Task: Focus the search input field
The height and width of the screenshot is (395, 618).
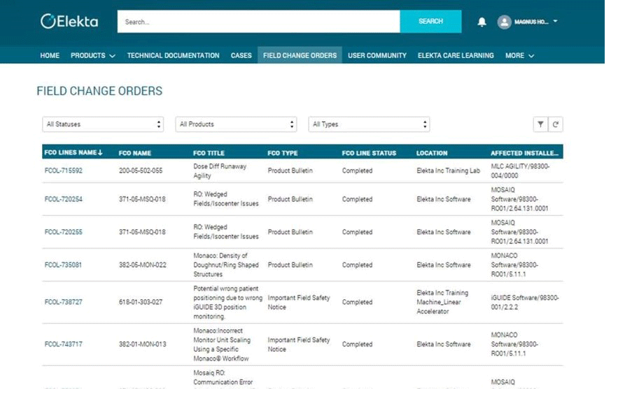Action: point(258,22)
